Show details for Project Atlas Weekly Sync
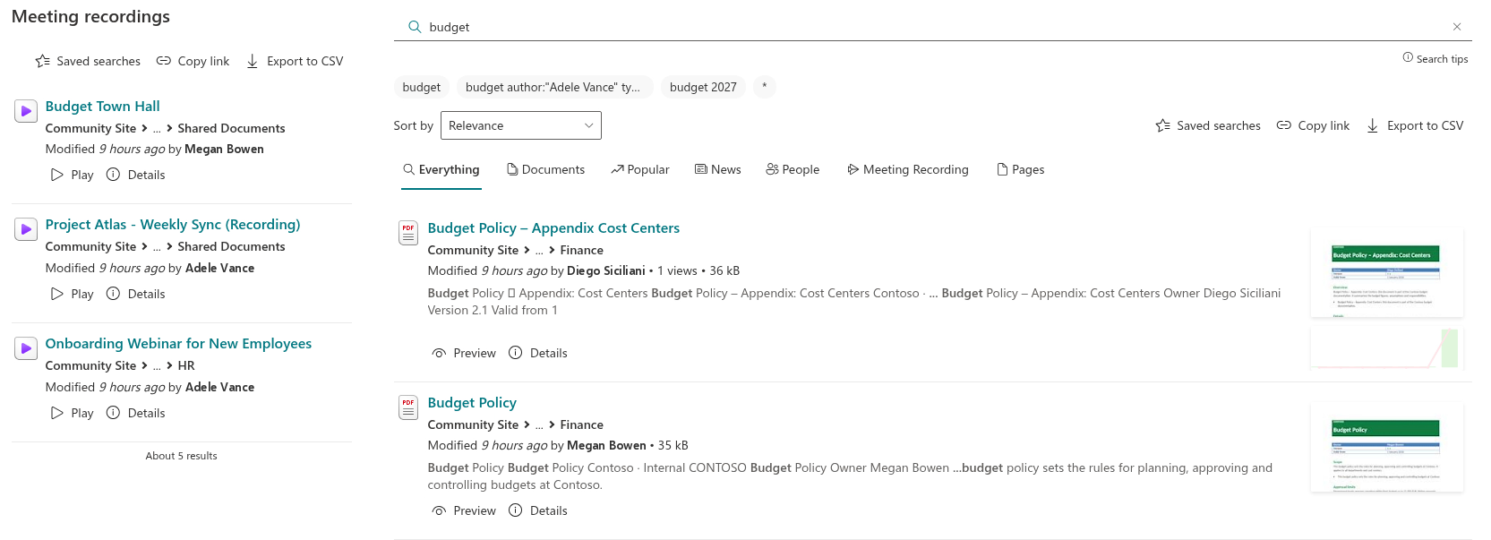 pyautogui.click(x=136, y=294)
